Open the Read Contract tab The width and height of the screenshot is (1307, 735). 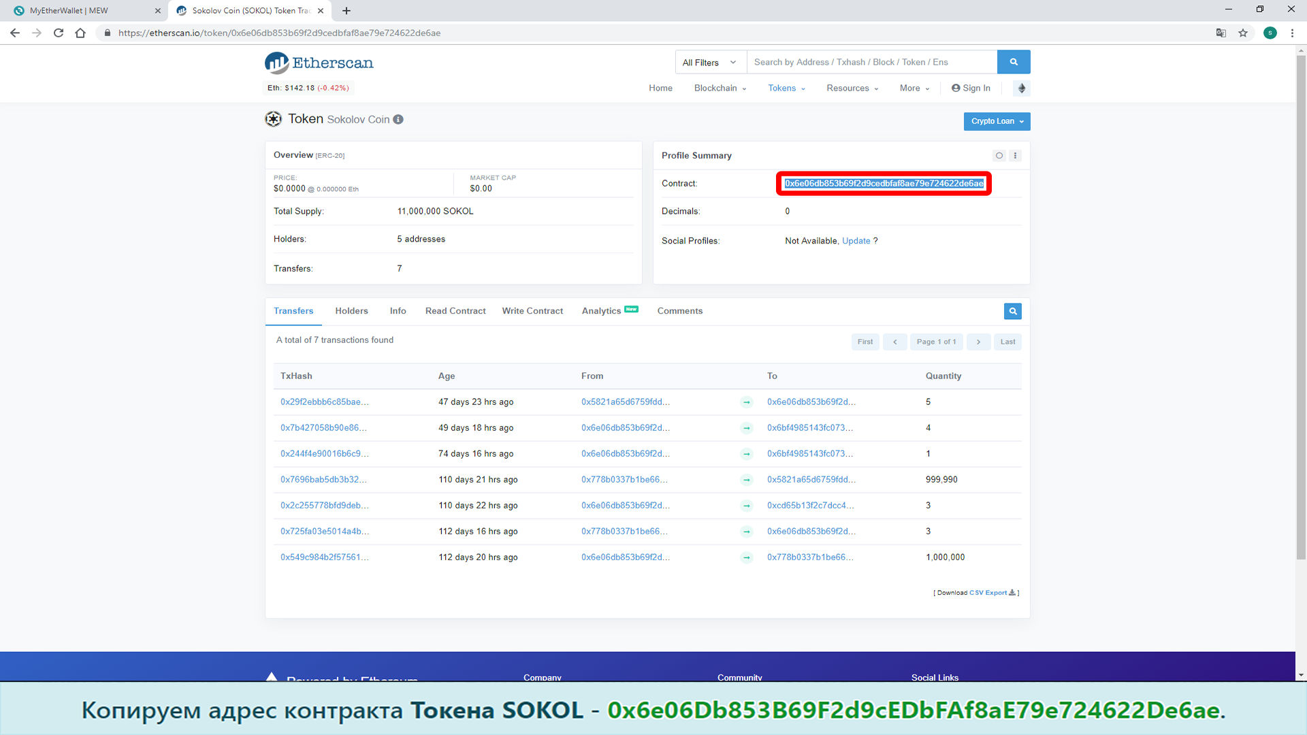click(455, 311)
